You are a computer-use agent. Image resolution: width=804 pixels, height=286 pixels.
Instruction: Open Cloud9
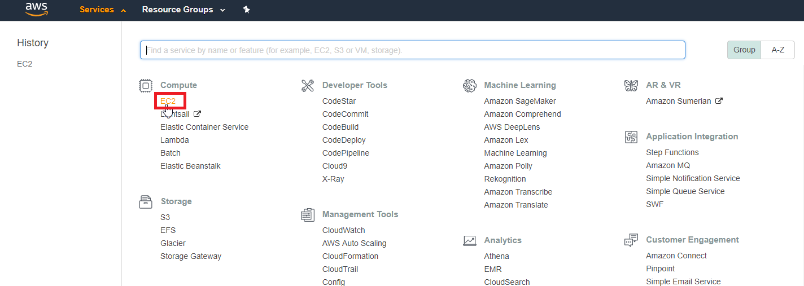pyautogui.click(x=335, y=166)
